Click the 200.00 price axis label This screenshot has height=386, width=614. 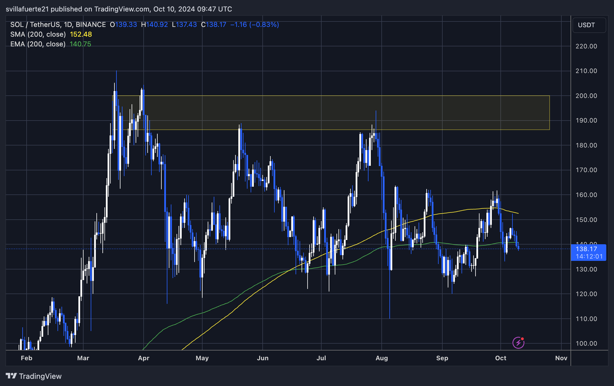(586, 96)
